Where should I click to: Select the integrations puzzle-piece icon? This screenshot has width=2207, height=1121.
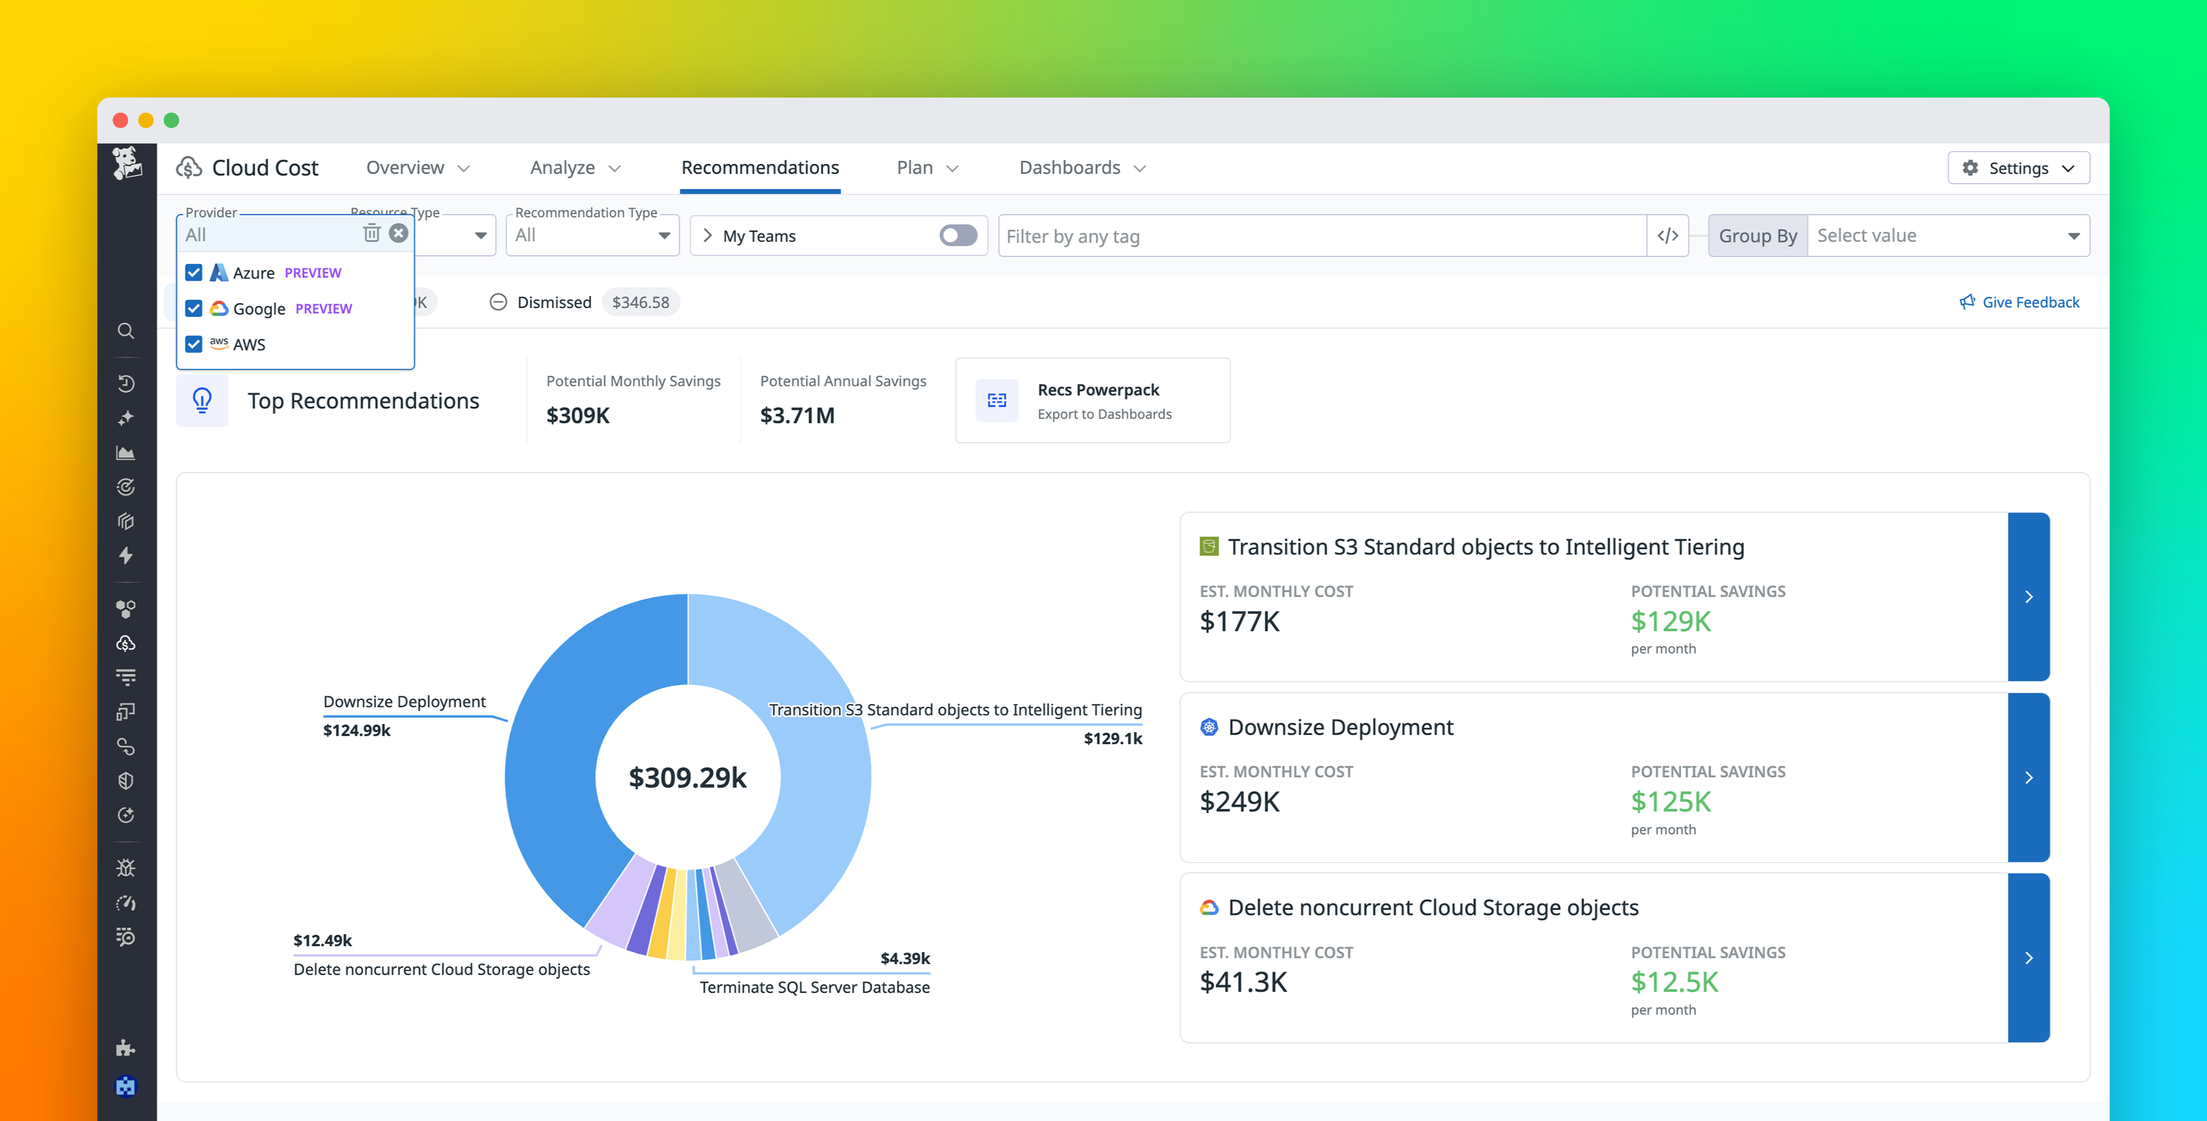(x=126, y=1047)
